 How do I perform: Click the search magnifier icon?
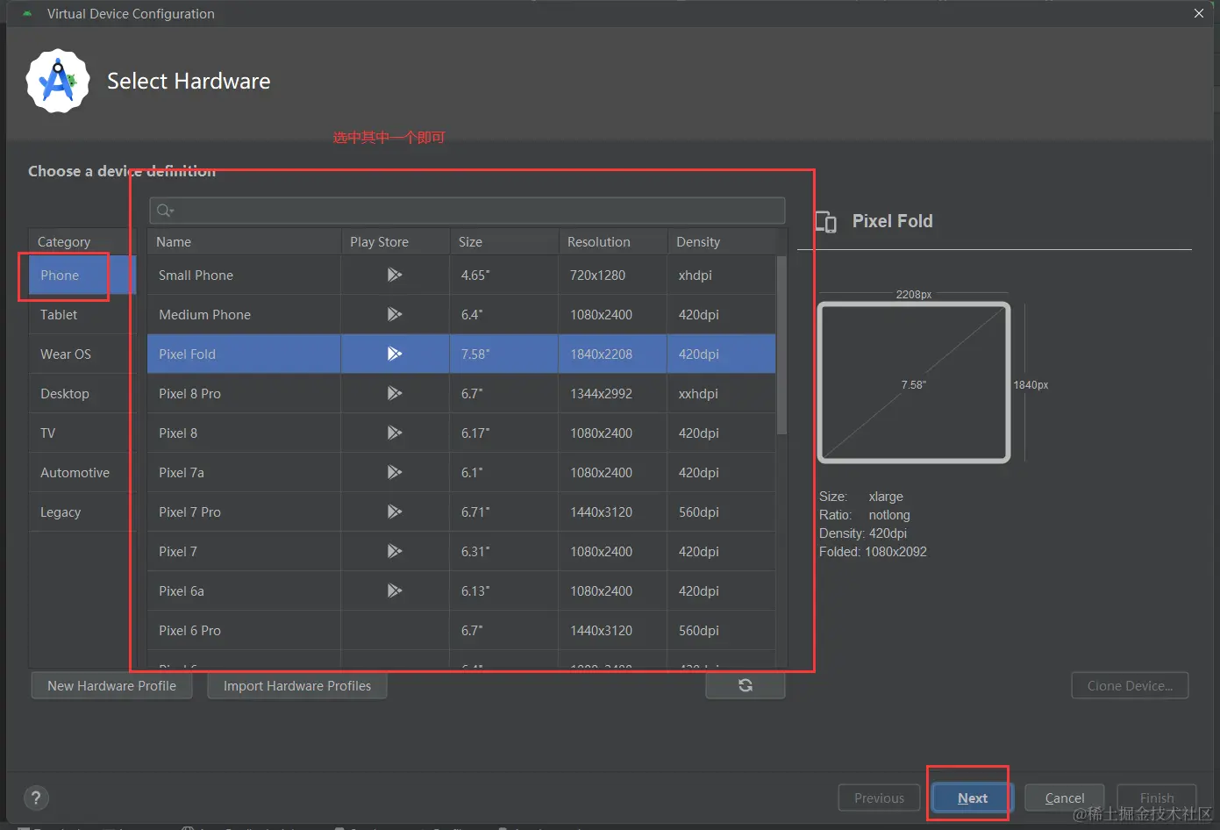click(165, 211)
